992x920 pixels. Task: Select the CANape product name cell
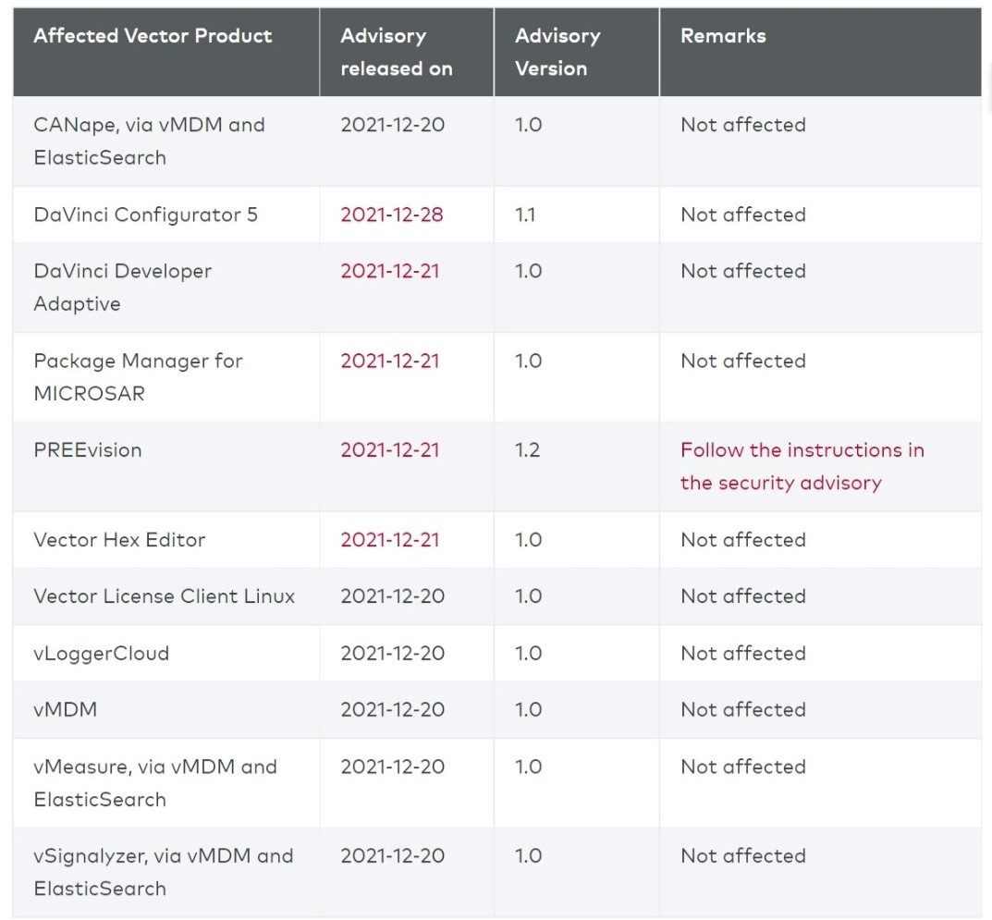click(149, 141)
